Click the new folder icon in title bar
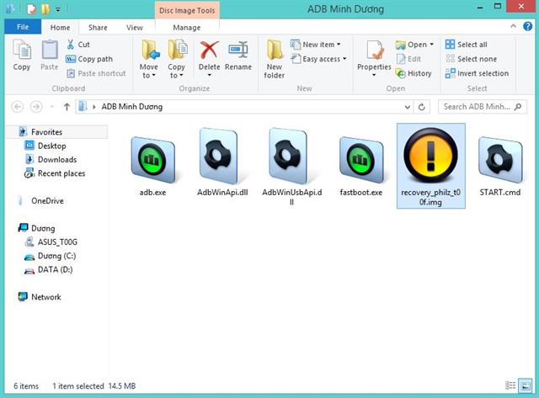Screen dimensions: 539x398 45,9
